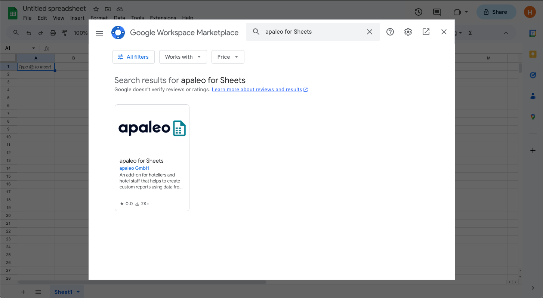Image resolution: width=543 pixels, height=298 pixels.
Task: Open the Insert menu
Action: pos(77,18)
